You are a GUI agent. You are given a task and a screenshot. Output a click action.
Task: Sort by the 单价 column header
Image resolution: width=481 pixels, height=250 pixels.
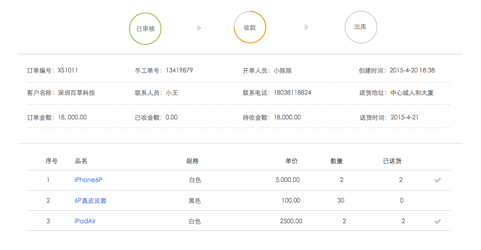(292, 161)
